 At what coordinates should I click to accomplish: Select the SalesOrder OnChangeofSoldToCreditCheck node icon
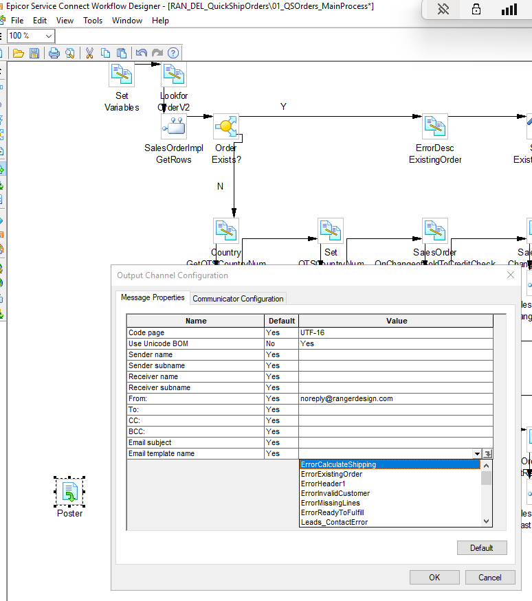tap(435, 231)
